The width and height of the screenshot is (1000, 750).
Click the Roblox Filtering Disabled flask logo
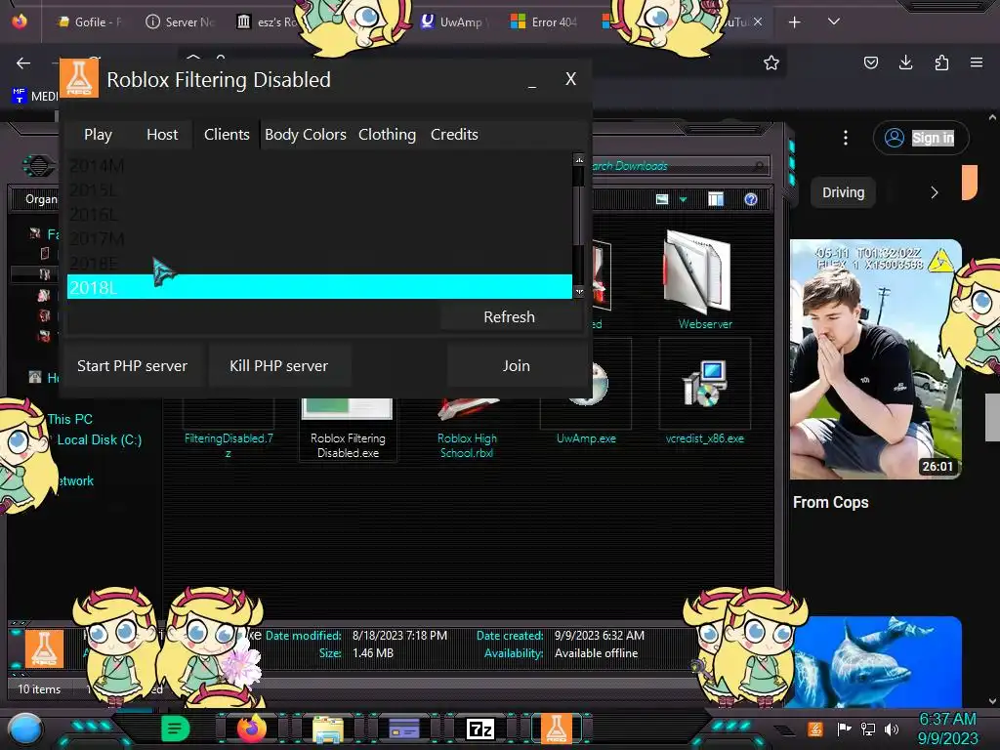point(79,78)
